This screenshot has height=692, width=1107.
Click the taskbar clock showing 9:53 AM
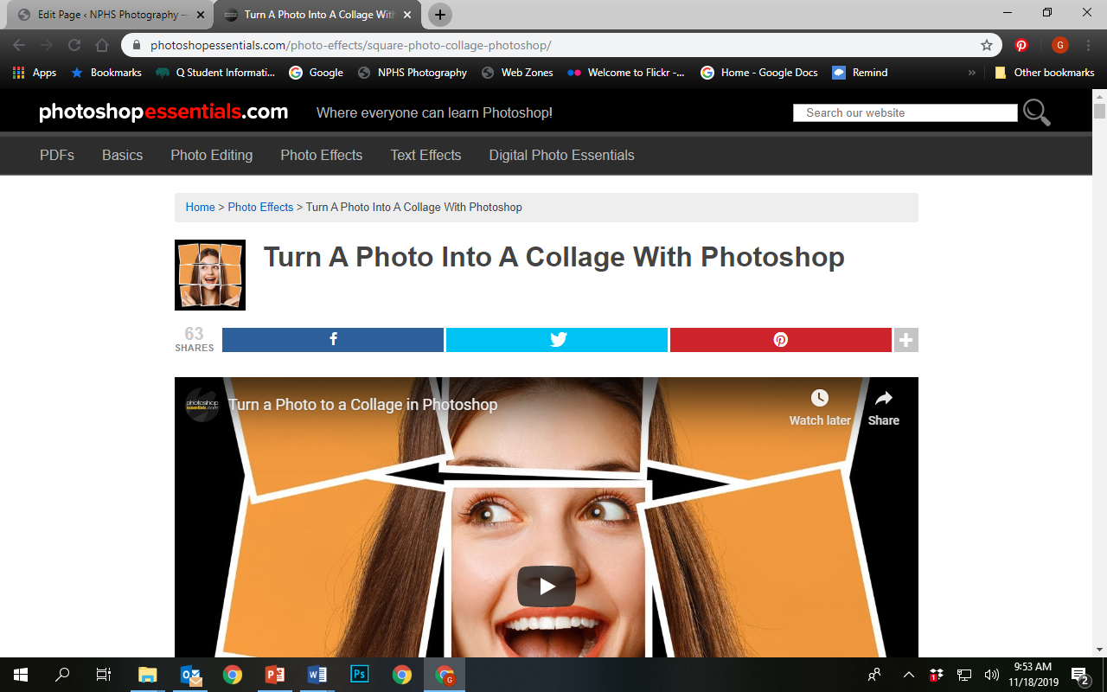tap(1033, 675)
